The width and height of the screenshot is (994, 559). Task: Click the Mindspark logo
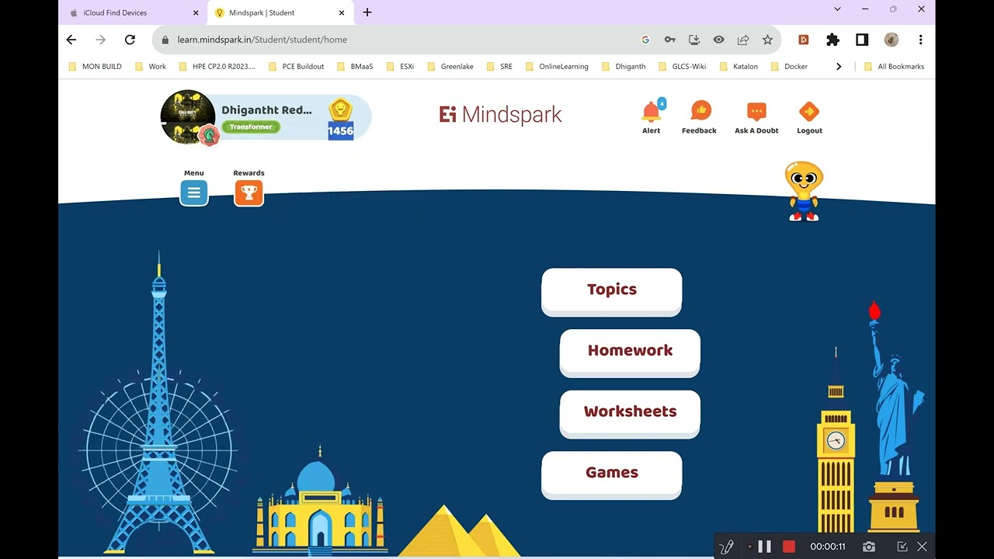[x=500, y=115]
